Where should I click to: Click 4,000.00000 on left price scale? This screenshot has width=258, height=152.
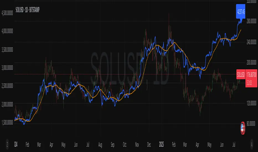coord(7,31)
